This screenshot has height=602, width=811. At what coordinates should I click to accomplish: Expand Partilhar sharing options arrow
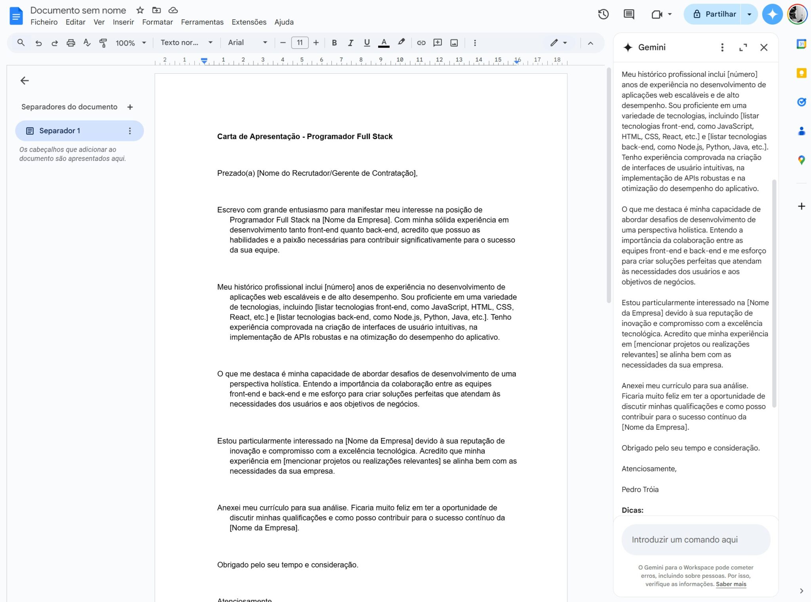(749, 14)
